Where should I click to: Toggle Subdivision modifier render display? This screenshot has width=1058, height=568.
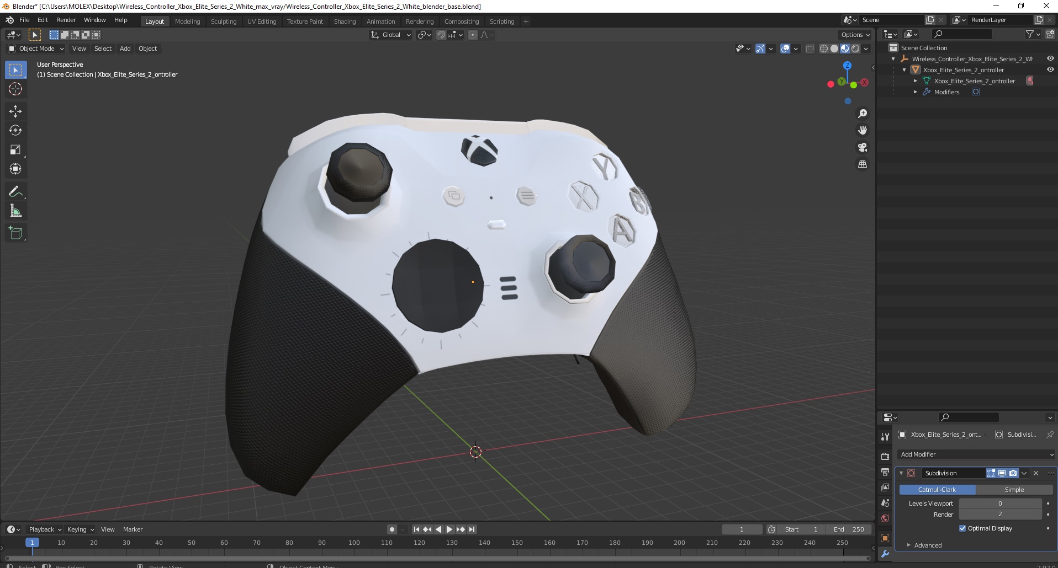tap(1013, 473)
